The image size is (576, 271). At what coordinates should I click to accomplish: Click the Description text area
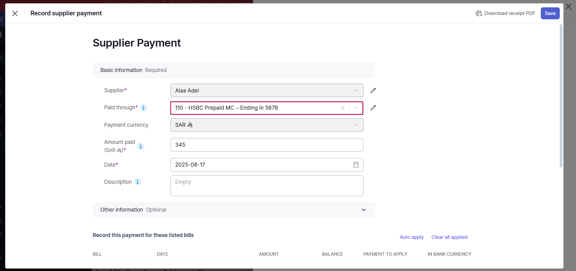point(266,186)
